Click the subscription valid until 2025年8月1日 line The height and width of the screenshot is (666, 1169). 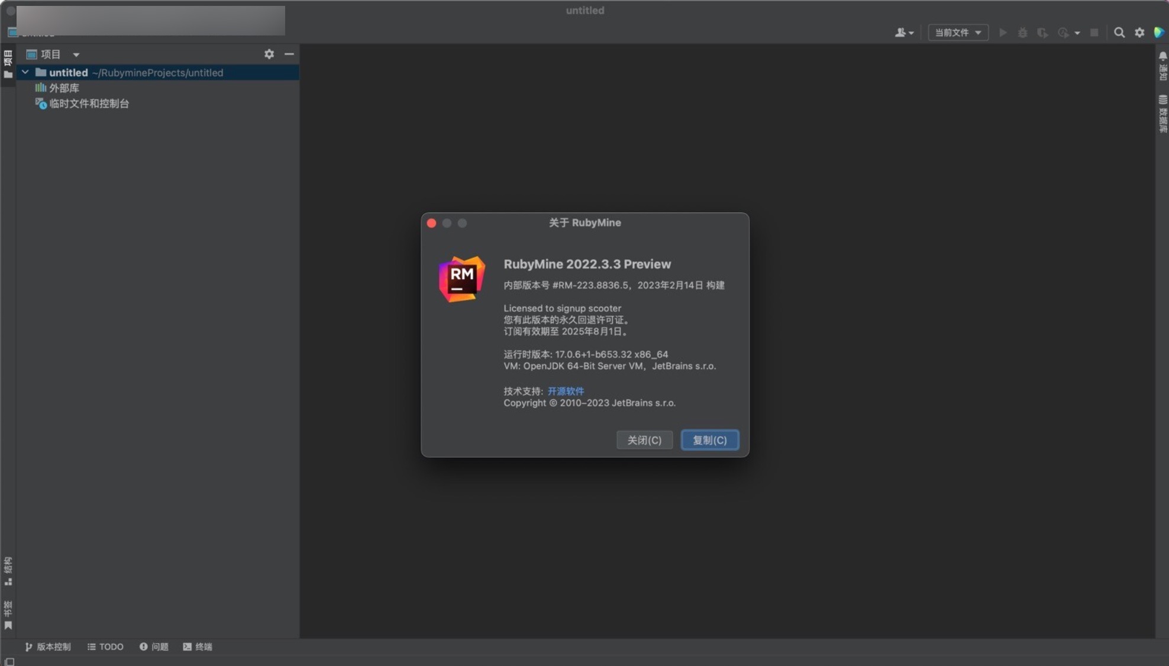(566, 331)
